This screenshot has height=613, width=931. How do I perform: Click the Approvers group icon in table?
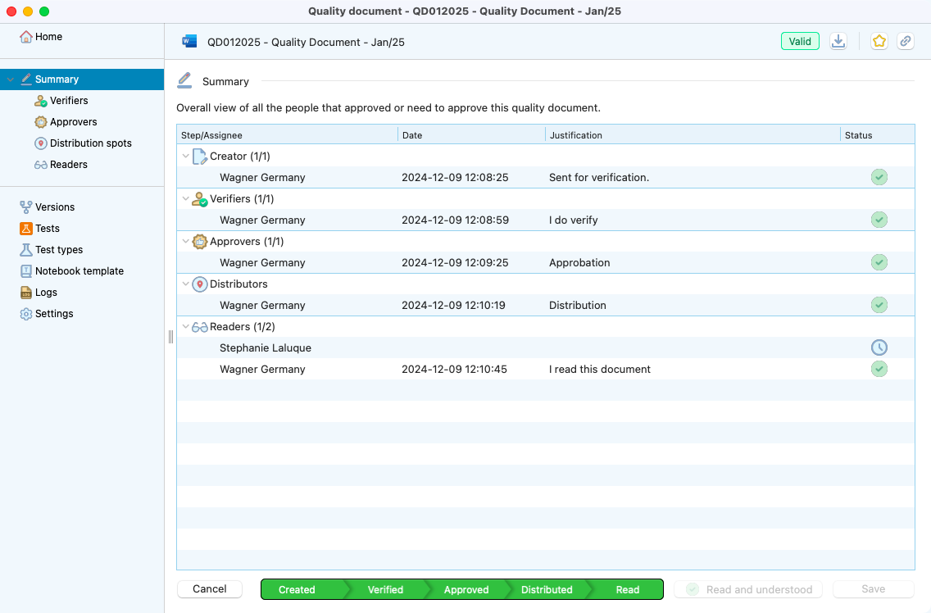coord(200,242)
